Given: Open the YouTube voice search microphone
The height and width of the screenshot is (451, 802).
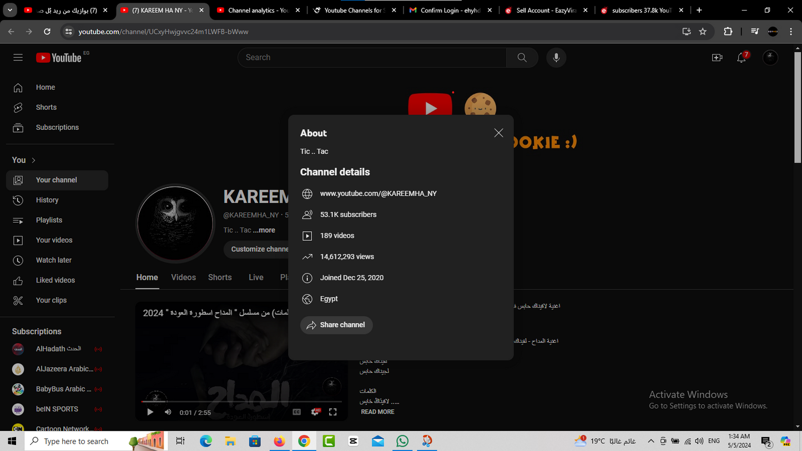Looking at the screenshot, I should tap(556, 57).
